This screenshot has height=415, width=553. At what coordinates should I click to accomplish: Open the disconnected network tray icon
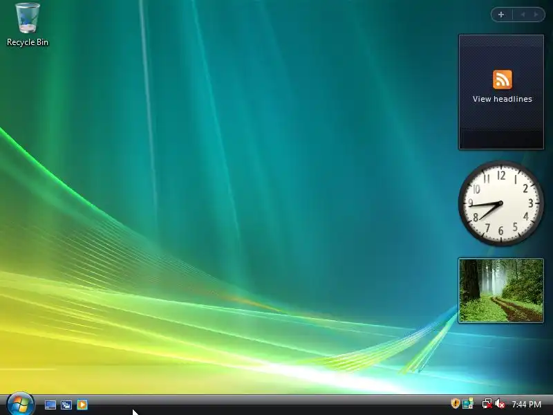(x=487, y=403)
